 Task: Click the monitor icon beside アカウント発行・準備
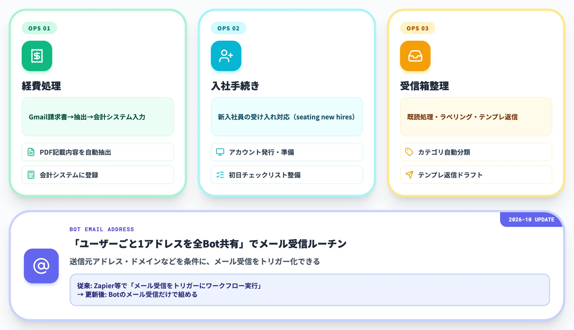click(x=220, y=152)
